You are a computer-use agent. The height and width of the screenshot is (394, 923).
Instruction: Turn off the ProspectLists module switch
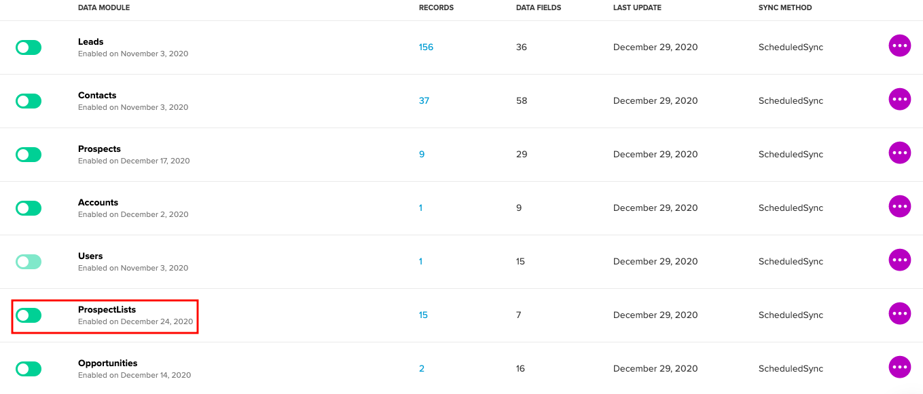(29, 315)
